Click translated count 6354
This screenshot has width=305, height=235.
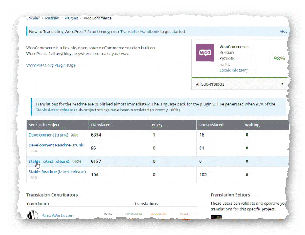point(96,135)
